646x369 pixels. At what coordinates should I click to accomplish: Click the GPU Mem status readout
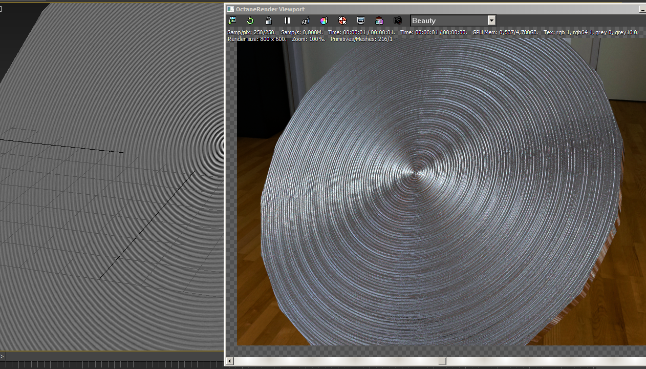tap(506, 32)
